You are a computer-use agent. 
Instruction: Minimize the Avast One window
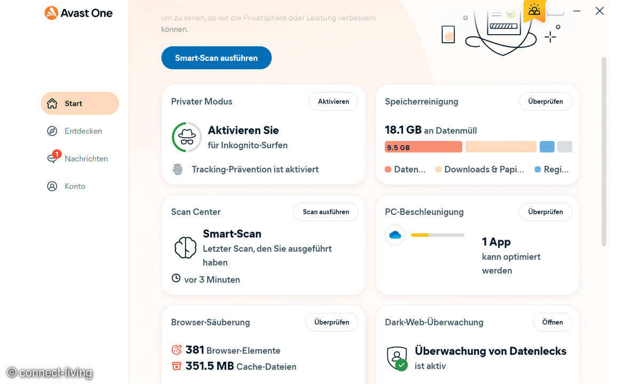point(577,11)
